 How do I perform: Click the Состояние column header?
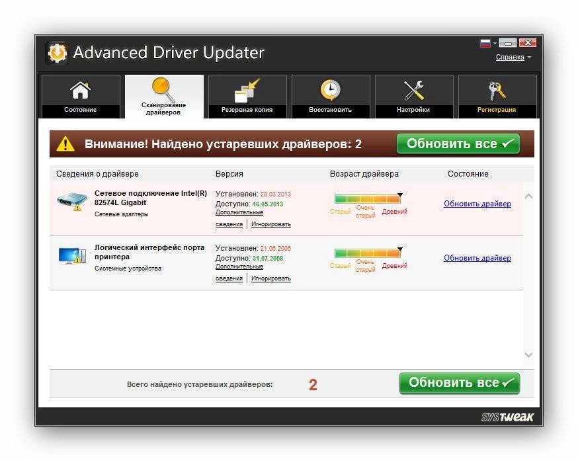(x=468, y=174)
